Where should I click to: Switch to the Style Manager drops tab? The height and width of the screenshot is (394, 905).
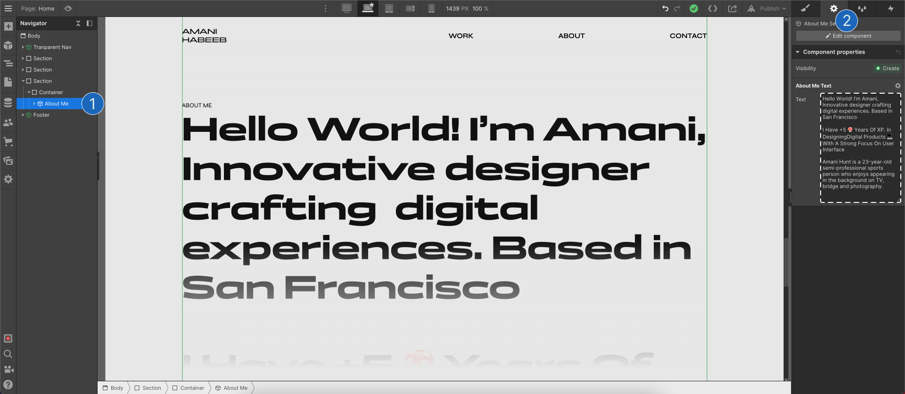pyautogui.click(x=862, y=8)
